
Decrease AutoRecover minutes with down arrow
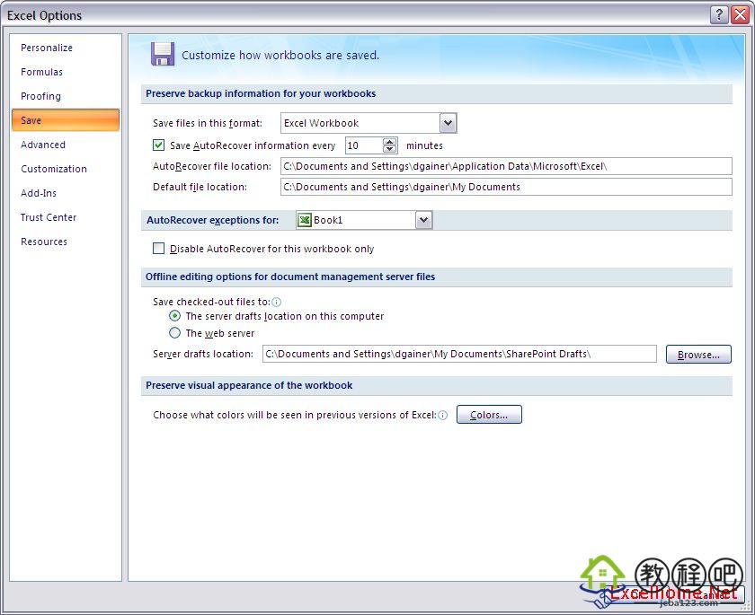(x=389, y=149)
